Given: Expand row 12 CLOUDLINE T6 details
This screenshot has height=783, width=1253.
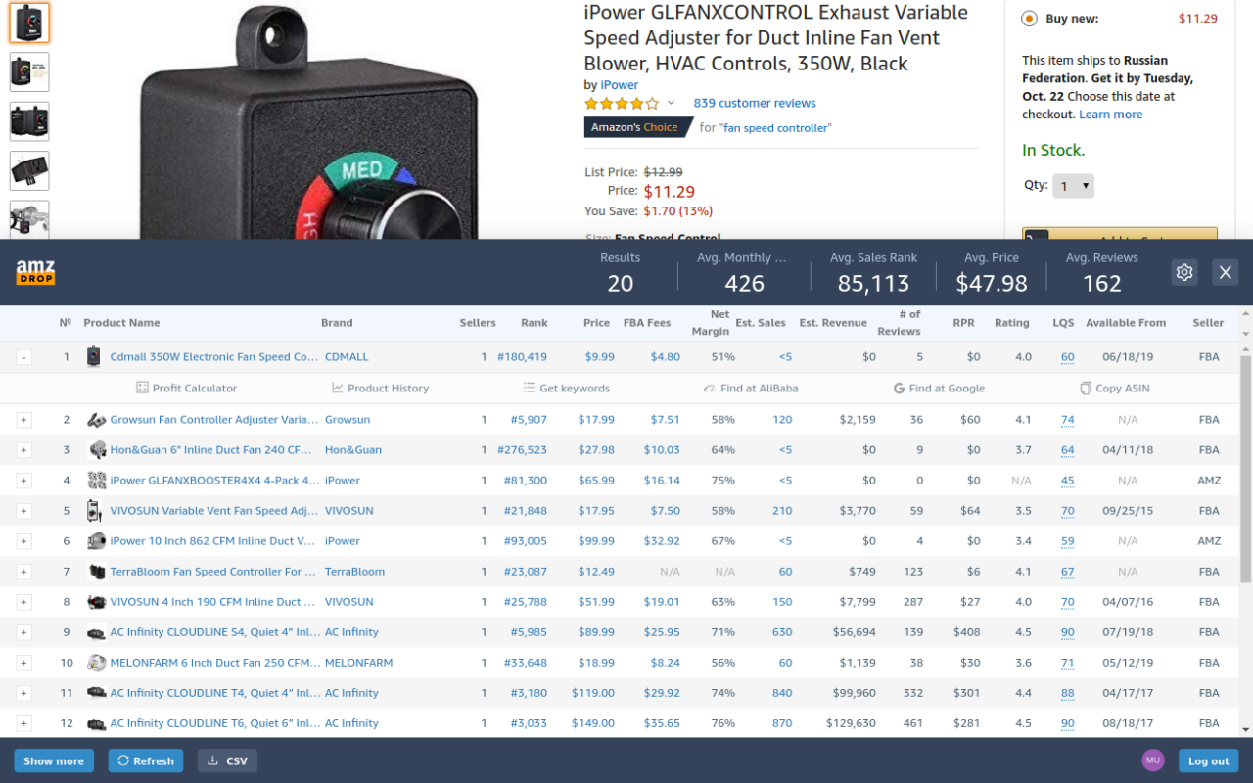Looking at the screenshot, I should 24,723.
